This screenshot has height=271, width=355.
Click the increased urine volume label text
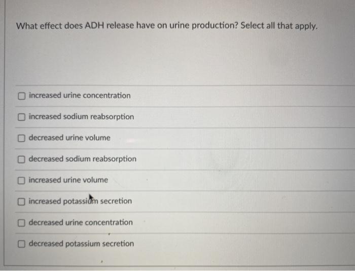tap(68, 180)
